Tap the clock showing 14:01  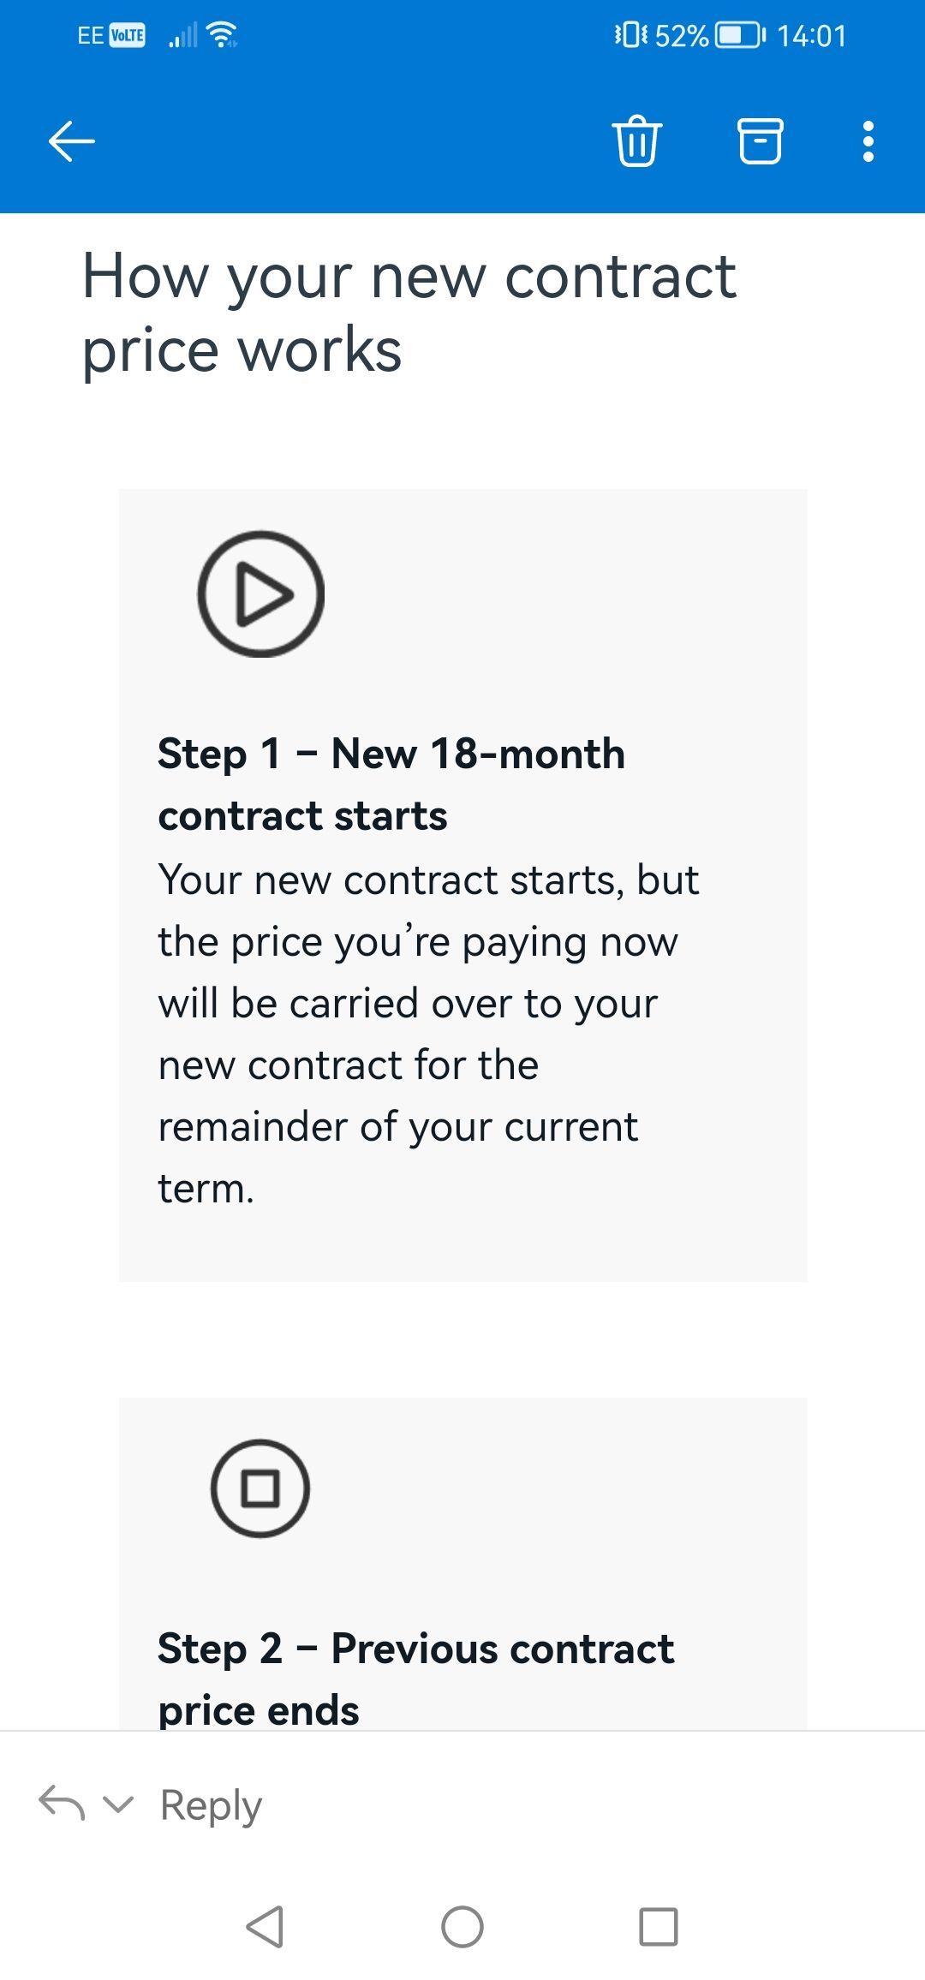point(811,36)
